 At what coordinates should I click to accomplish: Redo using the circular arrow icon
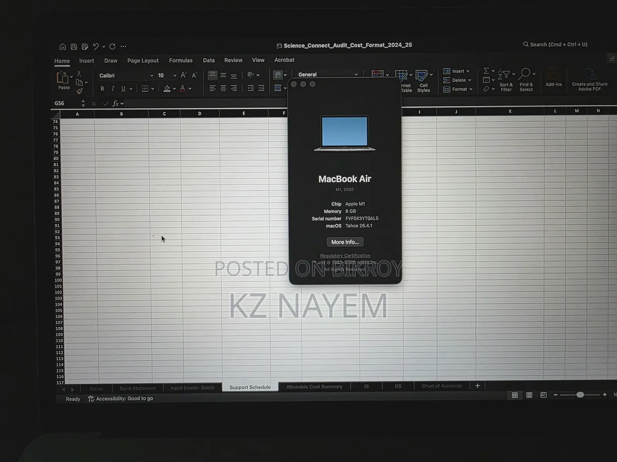112,47
